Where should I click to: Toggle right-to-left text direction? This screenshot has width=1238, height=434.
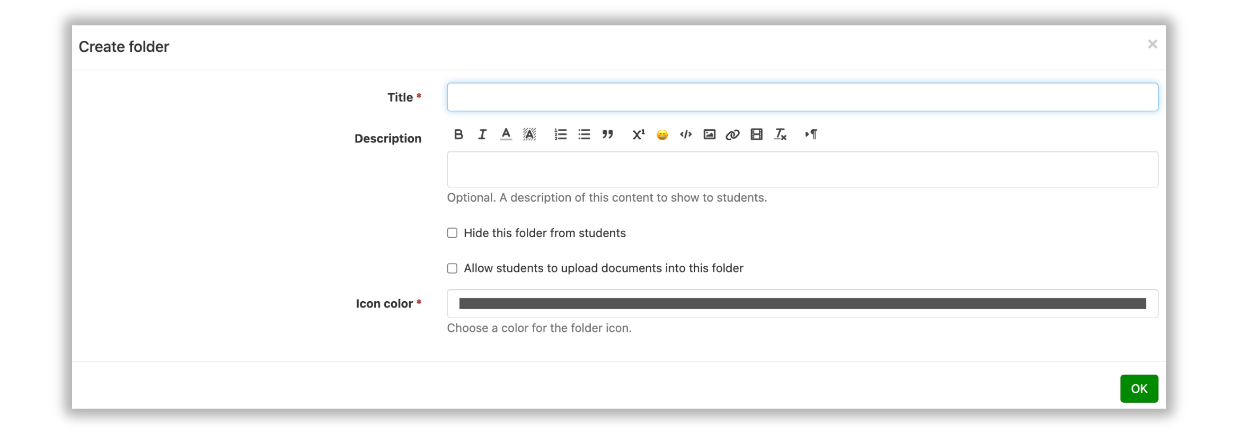(811, 134)
